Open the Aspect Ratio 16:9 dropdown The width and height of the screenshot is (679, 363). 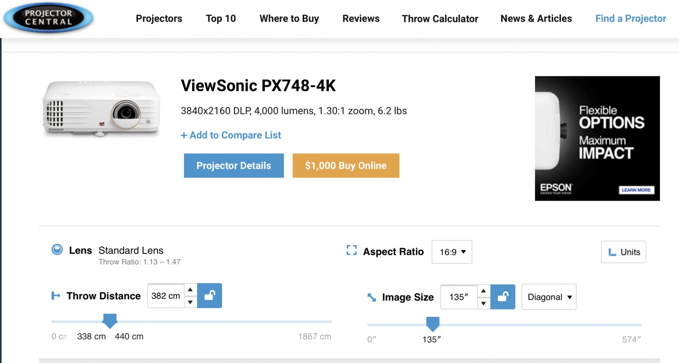point(452,252)
